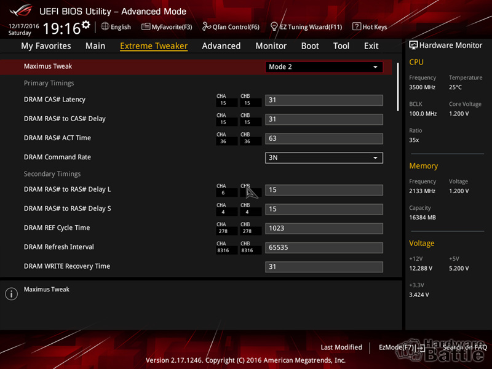Open the time settings gear icon

pos(85,24)
